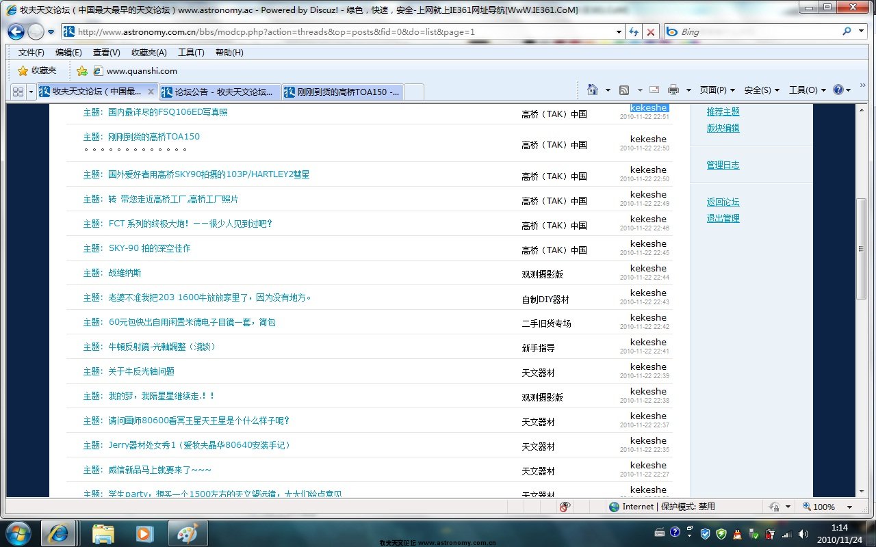Click the highlighted kekeshe username

pyautogui.click(x=648, y=108)
